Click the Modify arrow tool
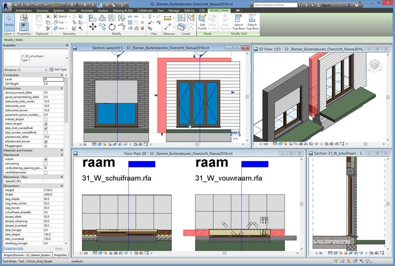Screen dimensions: 395x266 (9, 21)
